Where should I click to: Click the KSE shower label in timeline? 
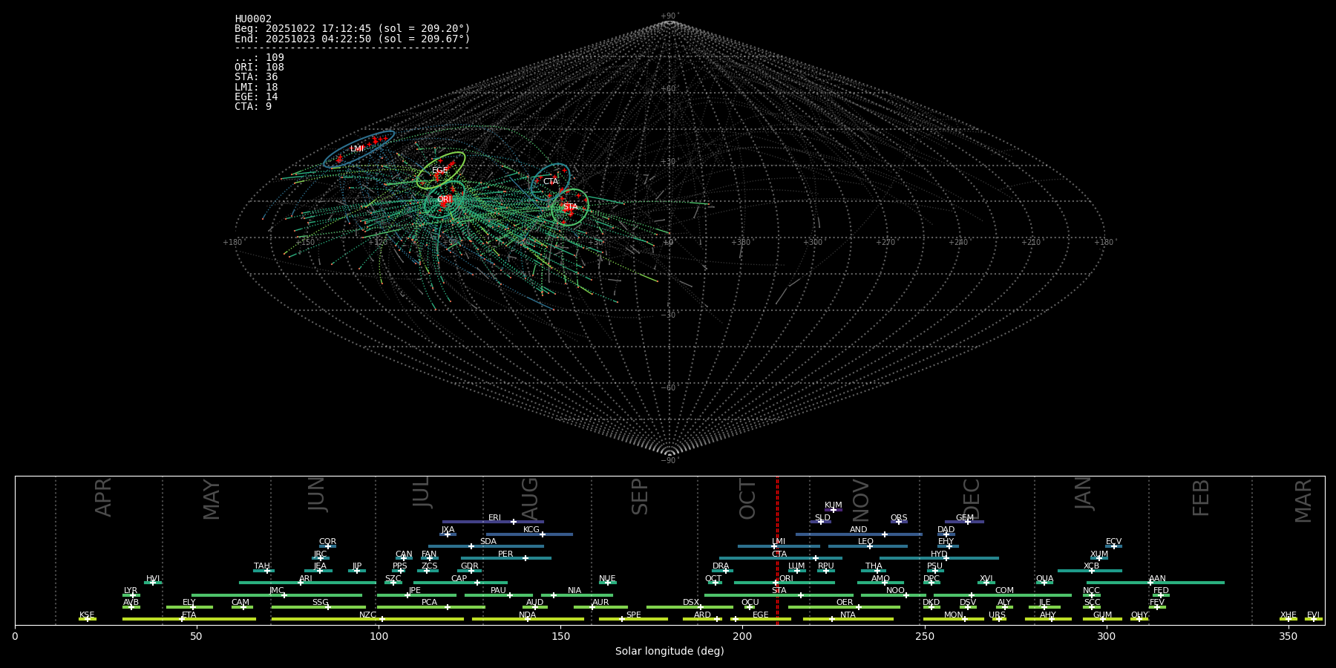pyautogui.click(x=87, y=615)
